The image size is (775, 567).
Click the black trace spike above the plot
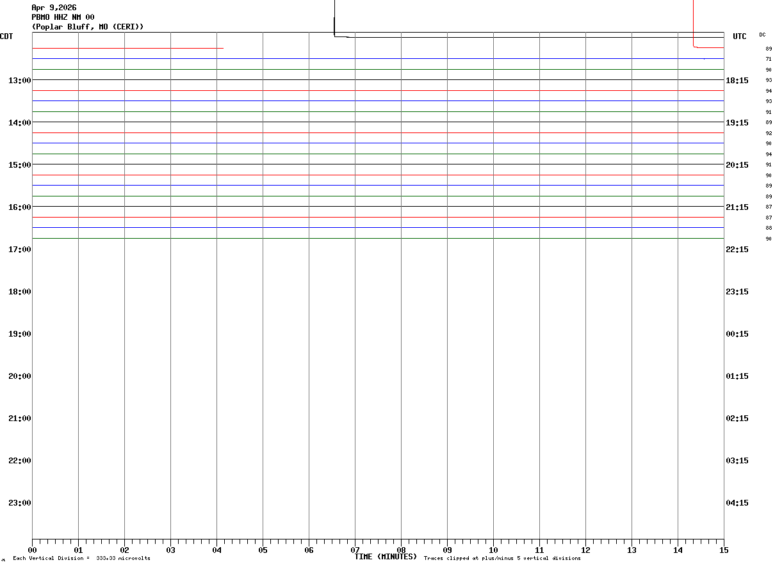(334, 18)
